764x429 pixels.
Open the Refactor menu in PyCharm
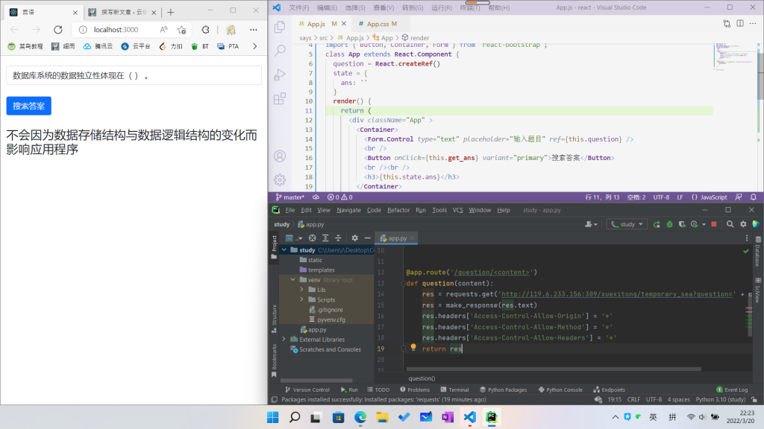[x=398, y=210]
